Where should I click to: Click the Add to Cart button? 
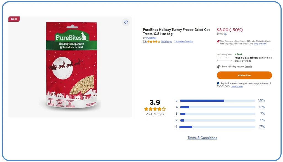[244, 75]
